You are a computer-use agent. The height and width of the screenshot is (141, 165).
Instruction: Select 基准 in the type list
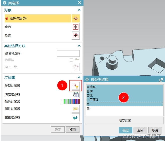click(125, 91)
